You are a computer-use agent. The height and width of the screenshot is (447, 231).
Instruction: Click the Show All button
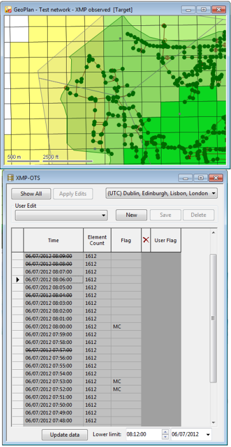[31, 194]
